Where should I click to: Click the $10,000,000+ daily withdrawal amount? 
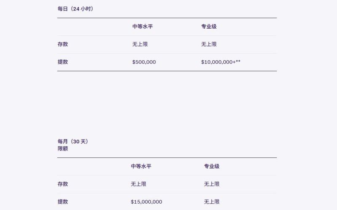point(218,62)
